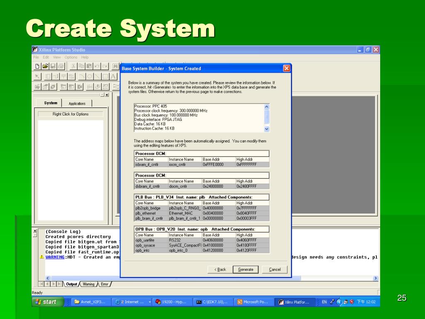Click the opb_uartlite core name cell
This screenshot has width=425, height=319.
click(x=151, y=240)
